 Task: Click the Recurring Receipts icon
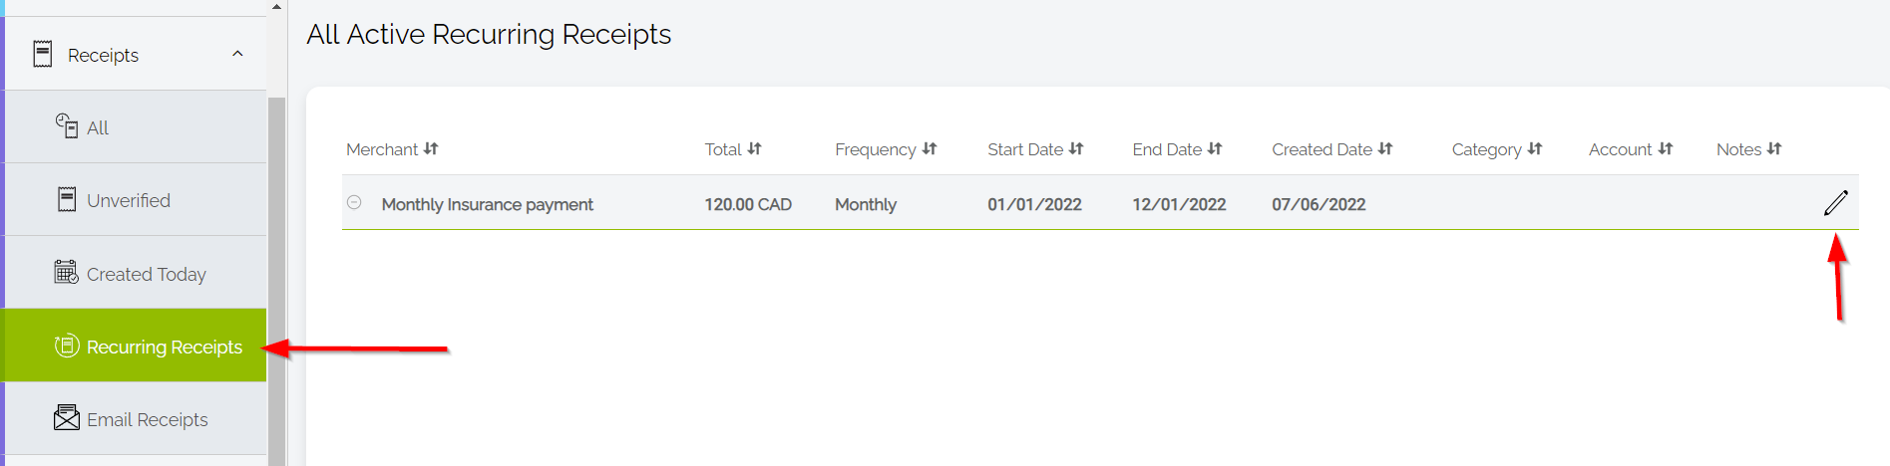(x=67, y=346)
